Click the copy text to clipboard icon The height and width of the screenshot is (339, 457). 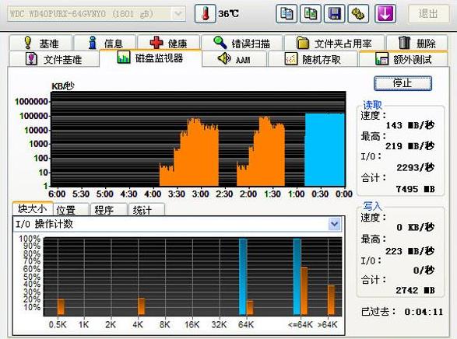tap(287, 14)
